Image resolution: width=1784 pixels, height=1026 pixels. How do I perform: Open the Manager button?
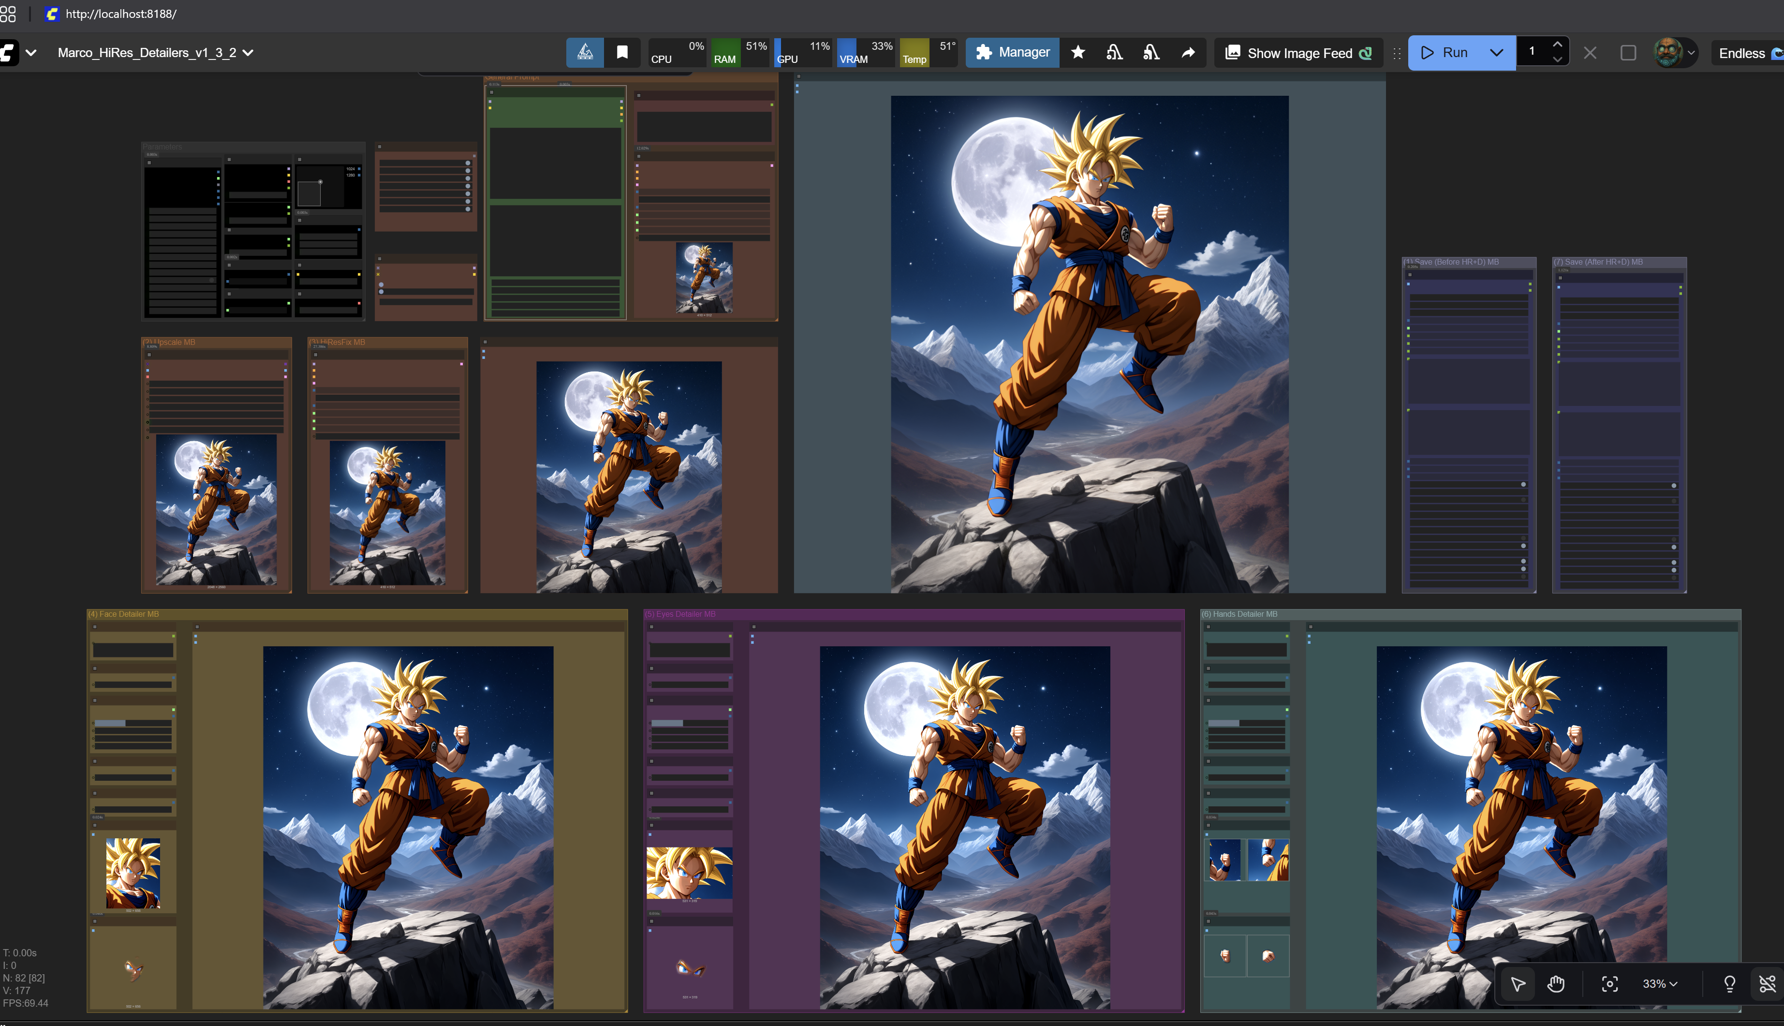click(x=1012, y=53)
